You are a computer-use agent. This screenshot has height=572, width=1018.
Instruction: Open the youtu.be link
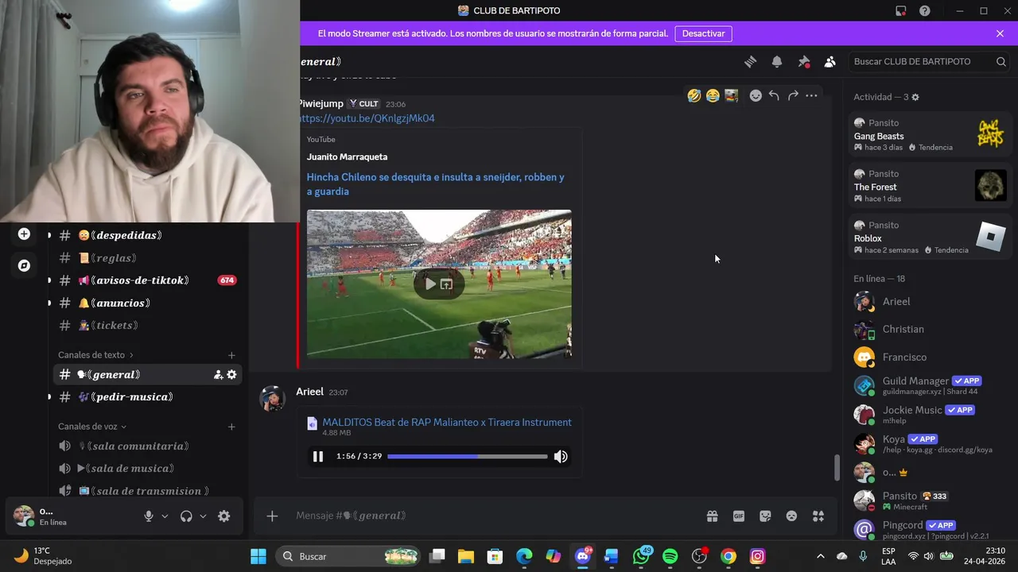[367, 118]
